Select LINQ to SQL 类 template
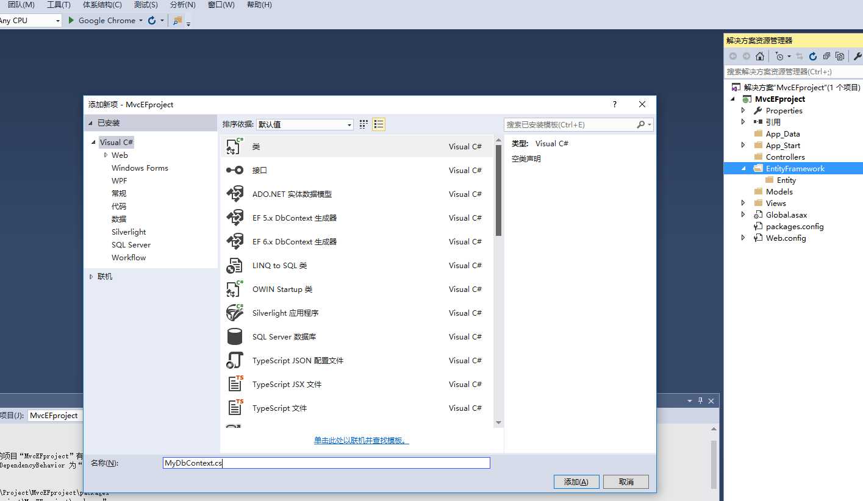 click(357, 265)
